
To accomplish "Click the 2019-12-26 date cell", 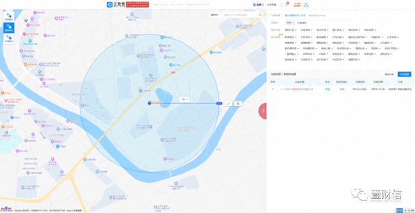I will [x=378, y=89].
